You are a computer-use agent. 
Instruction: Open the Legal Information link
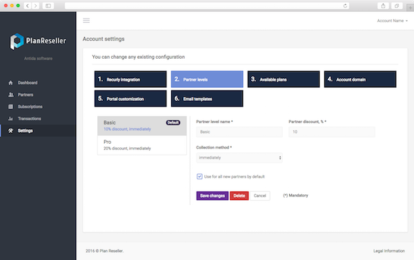coord(389,251)
